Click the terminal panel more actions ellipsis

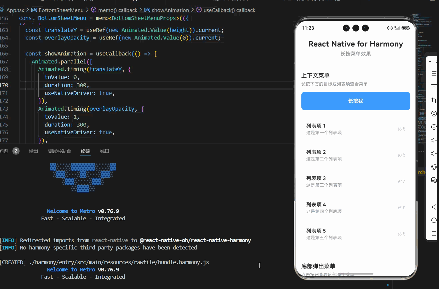(x=421, y=151)
